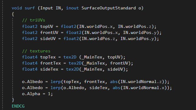196x110 pixels.
Task: Click '_MainTex' argument on frontTex line
Action: [94, 63]
